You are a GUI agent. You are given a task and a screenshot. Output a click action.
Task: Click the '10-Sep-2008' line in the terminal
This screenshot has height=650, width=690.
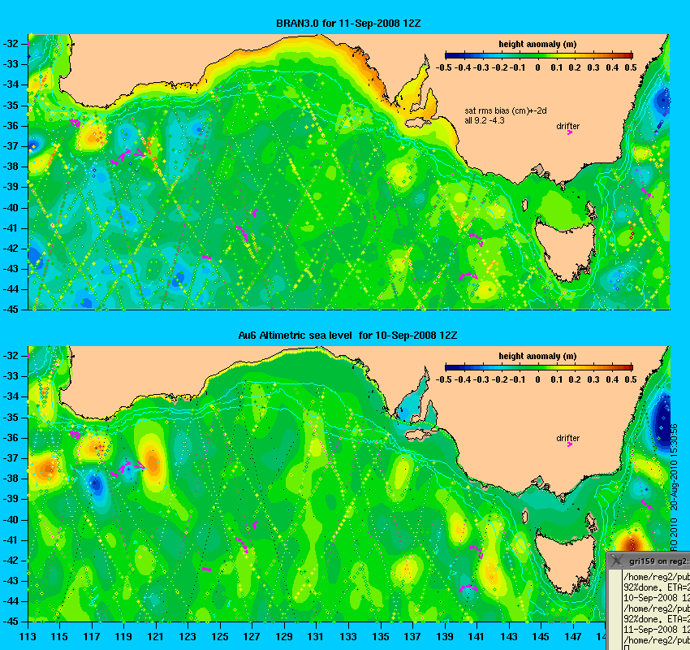click(x=656, y=598)
